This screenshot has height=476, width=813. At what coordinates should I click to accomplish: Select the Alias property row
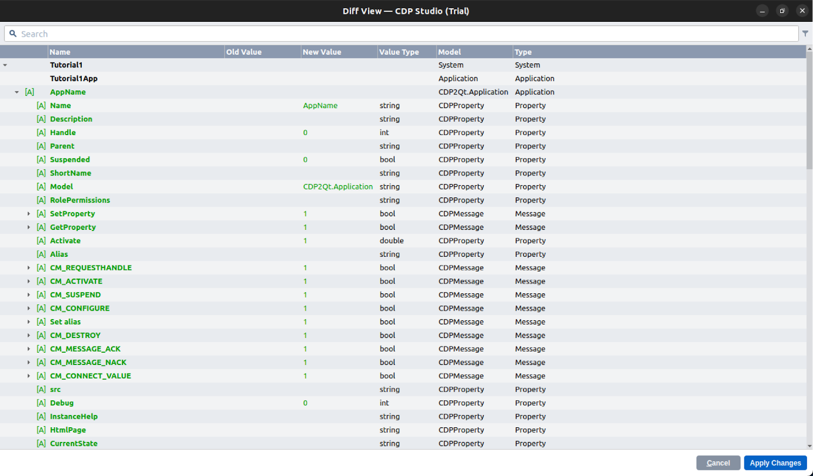coord(403,254)
